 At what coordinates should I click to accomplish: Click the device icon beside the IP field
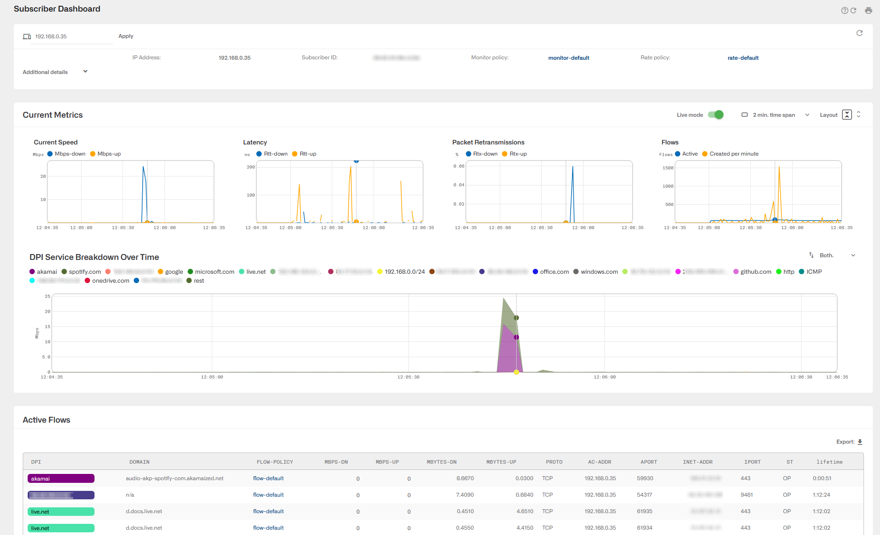tap(26, 36)
